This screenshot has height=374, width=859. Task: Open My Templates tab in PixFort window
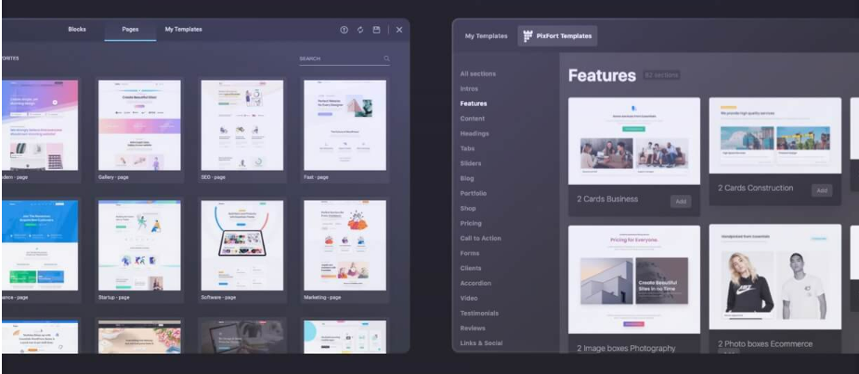click(x=487, y=36)
